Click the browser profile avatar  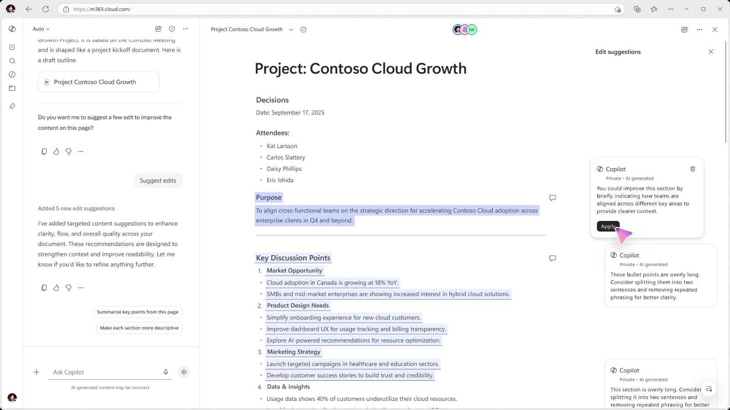pyautogui.click(x=10, y=9)
